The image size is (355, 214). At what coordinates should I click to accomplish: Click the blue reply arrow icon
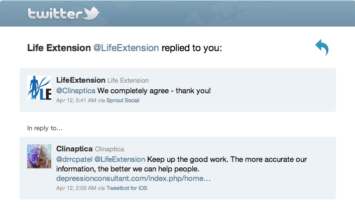(322, 48)
